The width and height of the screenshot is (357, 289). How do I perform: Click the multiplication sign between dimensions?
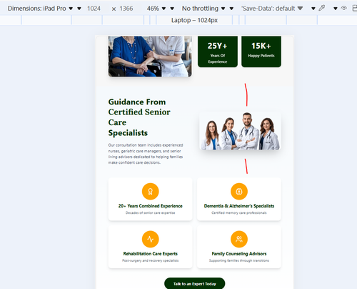(114, 9)
